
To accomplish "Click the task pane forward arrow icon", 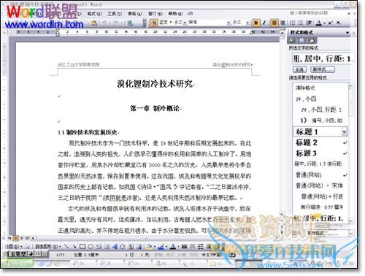I will click(x=301, y=41).
